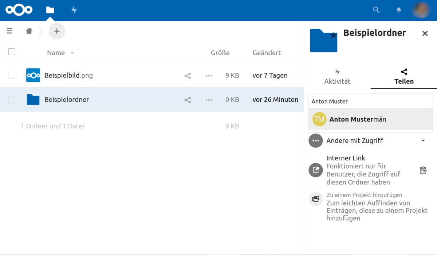Open more actions menu for Beispielbild.png
The width and height of the screenshot is (437, 255).
[x=209, y=76]
